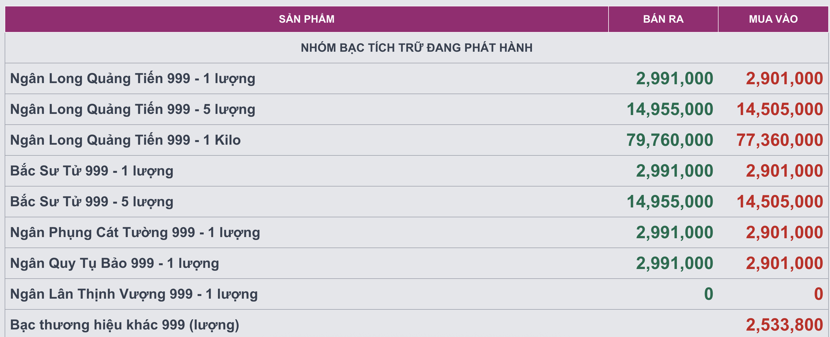Select the NHÓM BẠC TÍCH TRỮ ĐANG PHÁT HÀNH heading
The image size is (830, 337).
point(416,48)
